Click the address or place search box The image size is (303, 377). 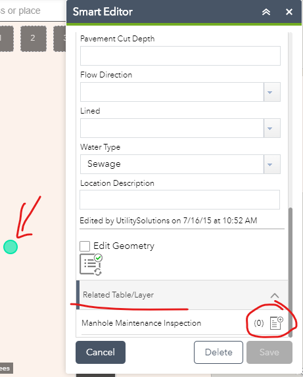(x=32, y=11)
